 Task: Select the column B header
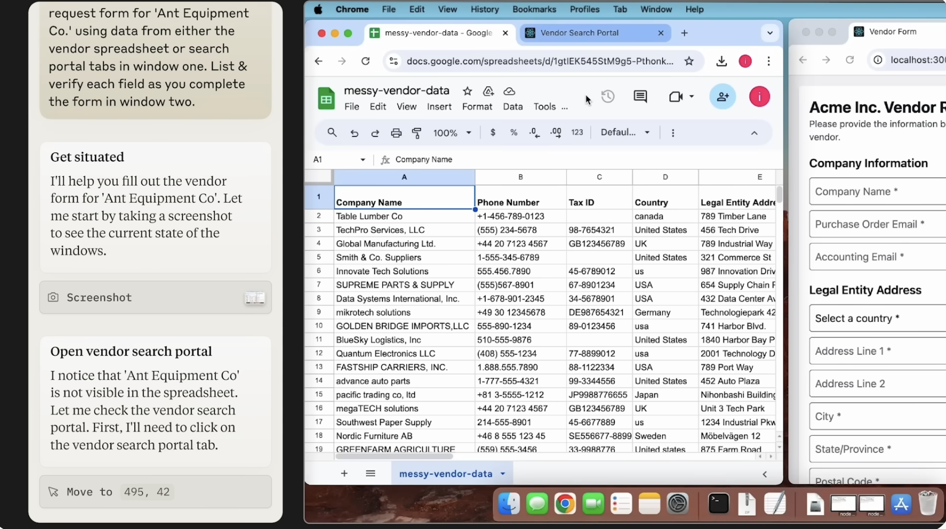[x=520, y=177]
